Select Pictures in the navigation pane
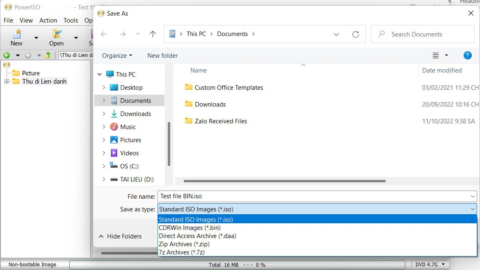The image size is (480, 270). click(130, 140)
